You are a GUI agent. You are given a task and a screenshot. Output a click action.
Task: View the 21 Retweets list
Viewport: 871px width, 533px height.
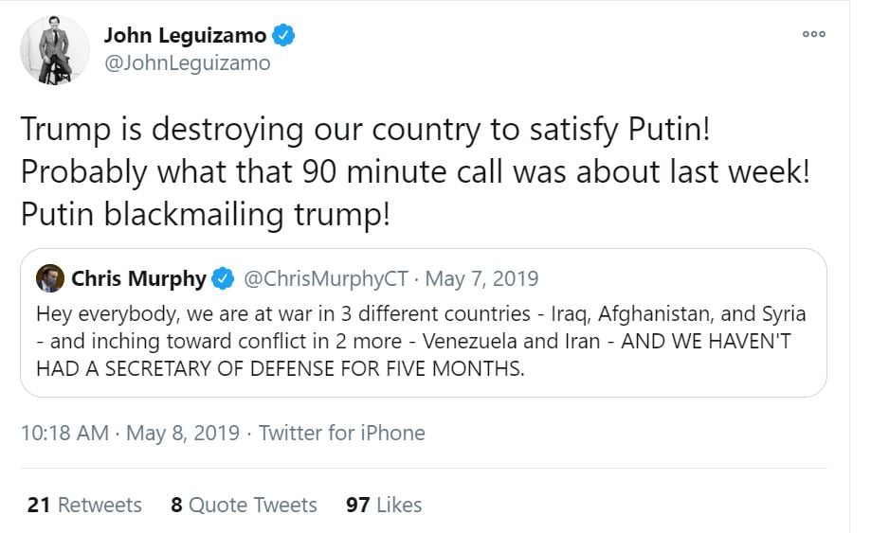84,505
